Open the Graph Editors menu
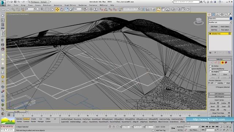This screenshot has width=234, height=132. (x=70, y=5)
